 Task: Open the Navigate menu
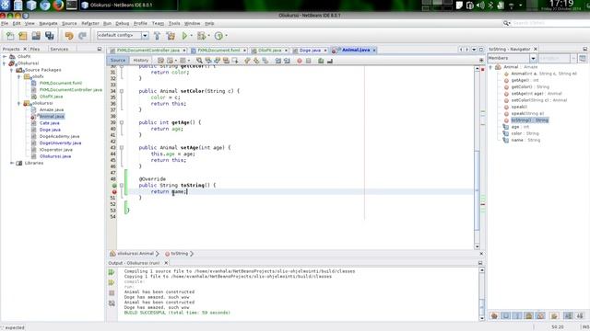pos(48,23)
